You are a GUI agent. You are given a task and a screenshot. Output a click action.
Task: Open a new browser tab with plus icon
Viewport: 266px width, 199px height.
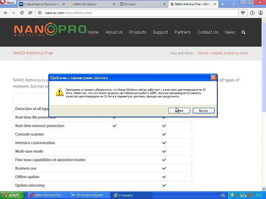tap(223, 4)
